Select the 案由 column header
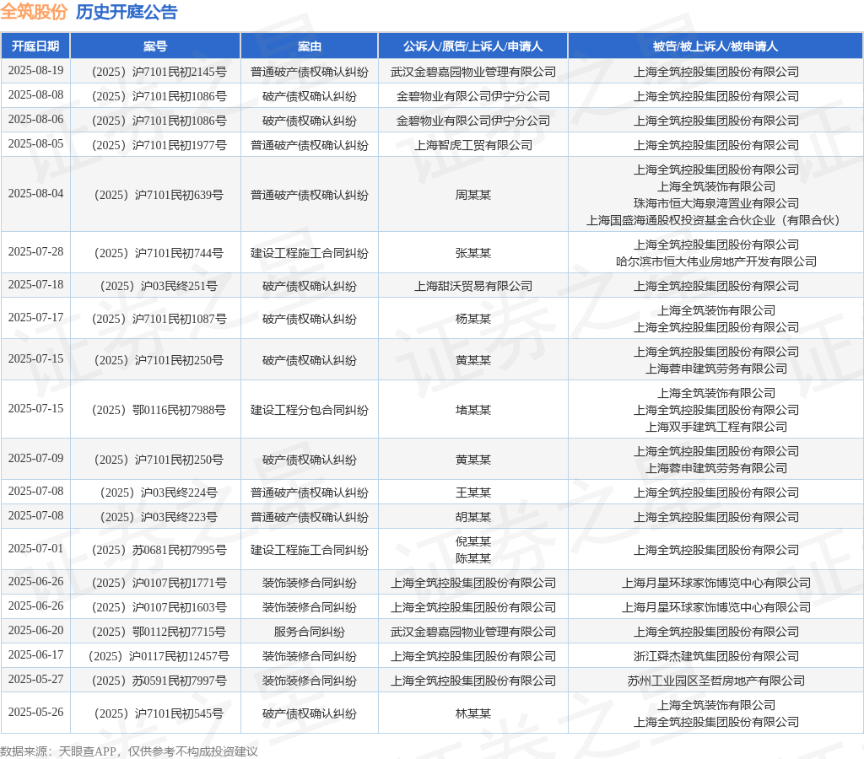 coord(309,46)
